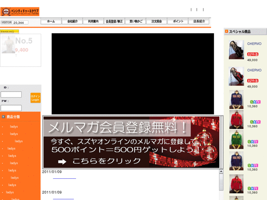
Task: Open the 注文照会 menu tab
Action: pyautogui.click(x=157, y=21)
